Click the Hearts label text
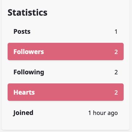The height and width of the screenshot is (132, 132). coord(24,92)
